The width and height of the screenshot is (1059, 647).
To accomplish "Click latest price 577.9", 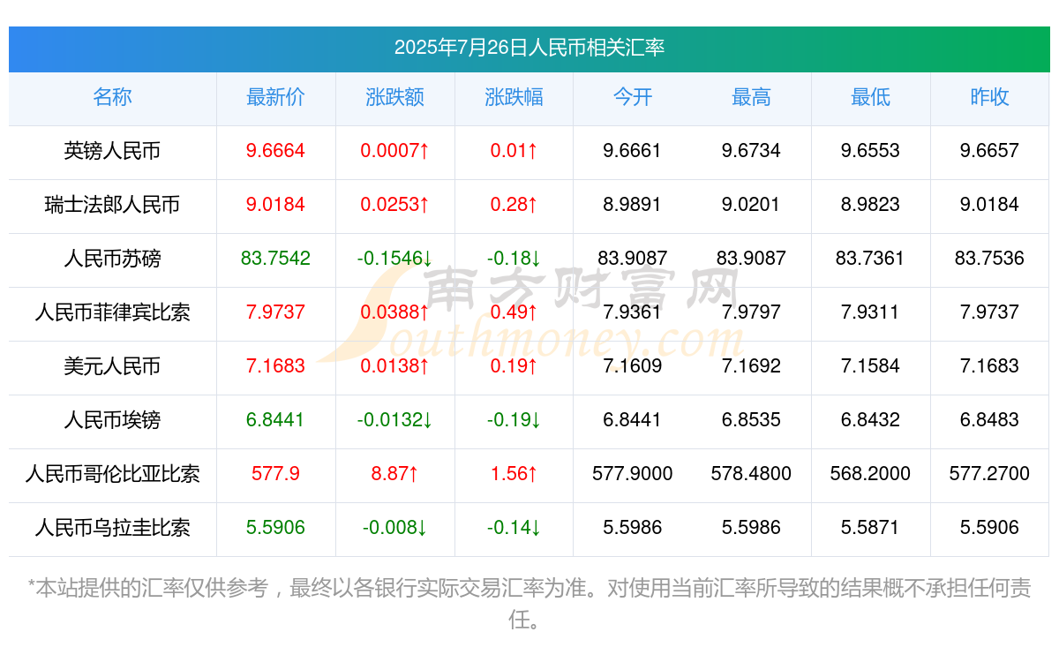I will (276, 474).
